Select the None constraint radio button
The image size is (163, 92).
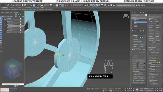[150, 20]
